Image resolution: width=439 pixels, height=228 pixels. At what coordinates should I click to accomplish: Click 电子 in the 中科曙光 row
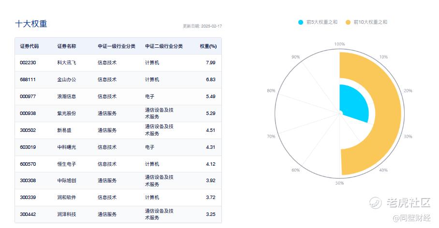[x=150, y=147]
